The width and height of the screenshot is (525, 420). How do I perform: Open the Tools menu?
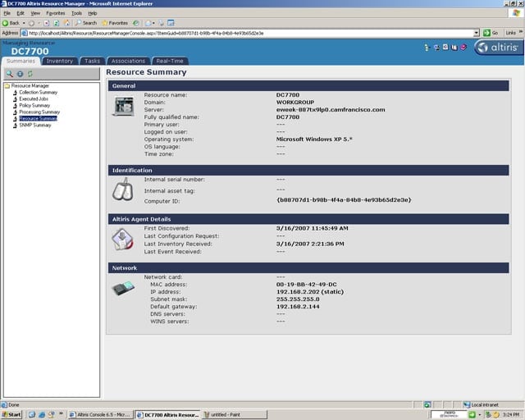tap(76, 13)
